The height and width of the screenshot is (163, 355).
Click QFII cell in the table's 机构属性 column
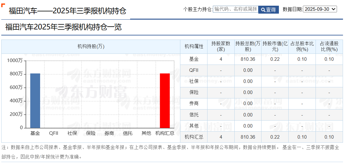click(194, 70)
